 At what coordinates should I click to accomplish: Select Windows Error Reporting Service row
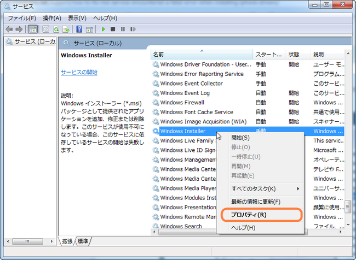(x=248, y=74)
